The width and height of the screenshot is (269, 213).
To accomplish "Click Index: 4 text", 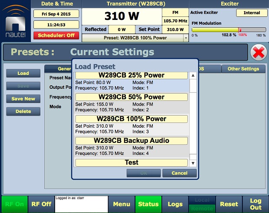I will [x=141, y=153].
